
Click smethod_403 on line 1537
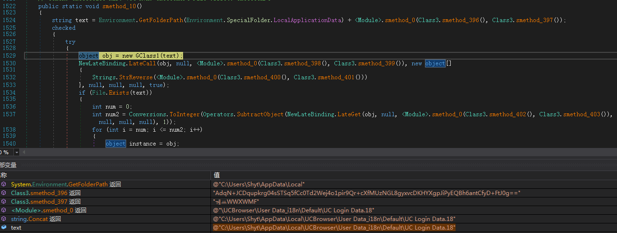(x=581, y=114)
